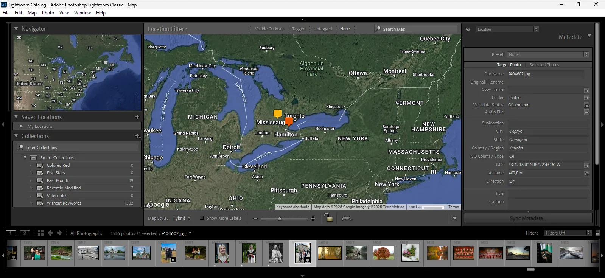Image resolution: width=605 pixels, height=278 pixels.
Task: Enable Show More Labels checkbox
Action: (202, 218)
